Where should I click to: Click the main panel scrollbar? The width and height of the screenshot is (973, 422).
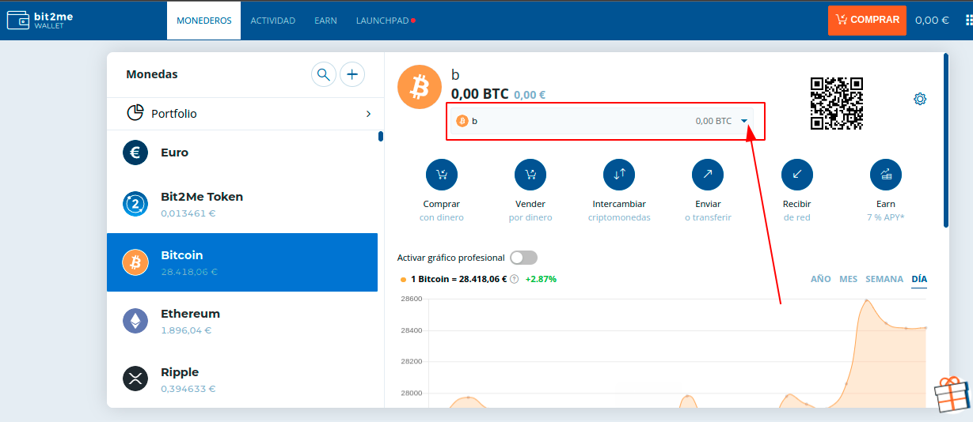point(945,140)
